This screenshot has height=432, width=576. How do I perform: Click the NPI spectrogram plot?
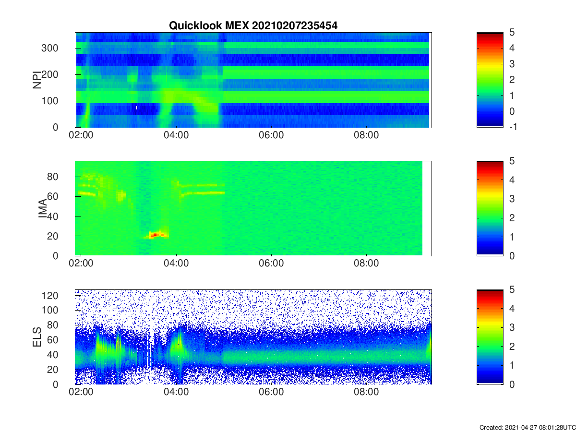[253, 80]
